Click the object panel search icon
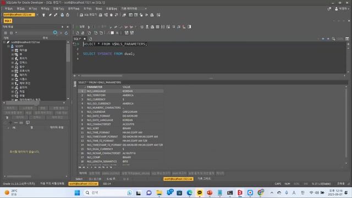This screenshot has height=198, width=352. pos(55,33)
